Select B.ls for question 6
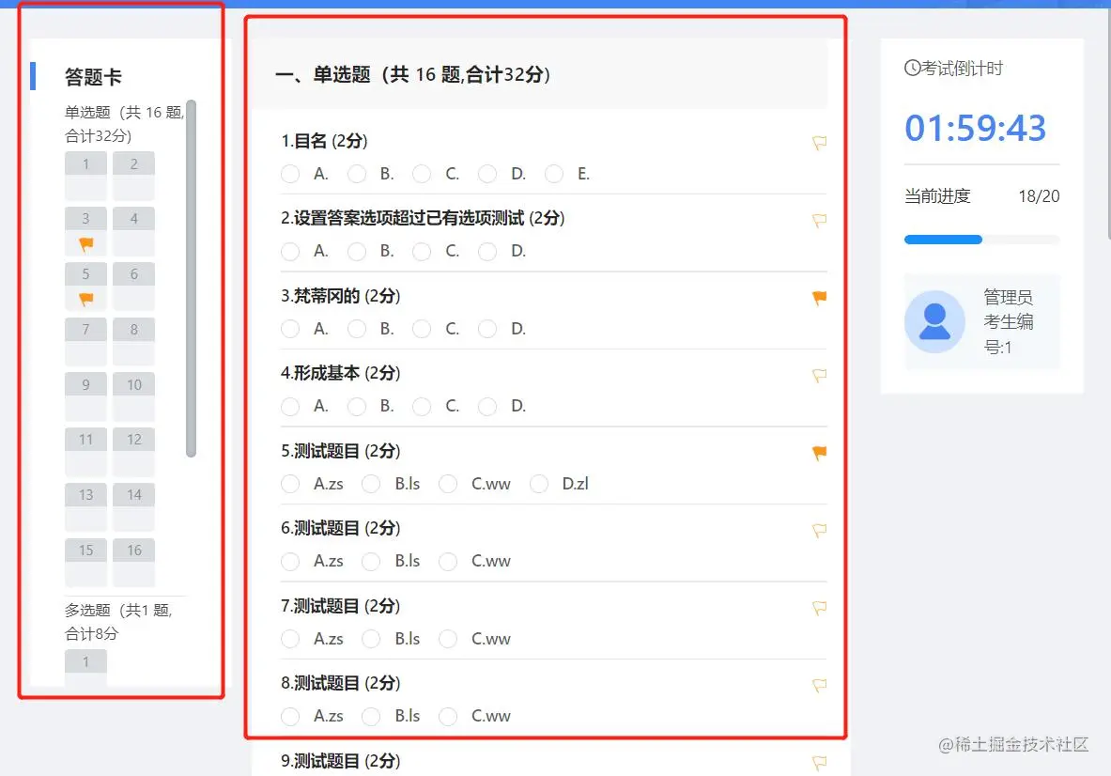The width and height of the screenshot is (1111, 776). [x=371, y=561]
